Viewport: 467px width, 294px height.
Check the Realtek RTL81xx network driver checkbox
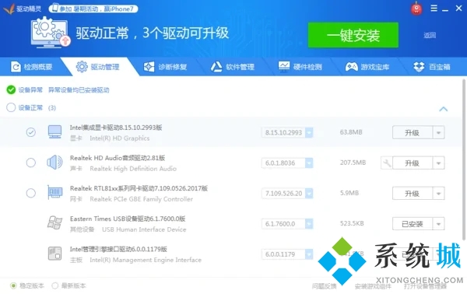[31, 193]
